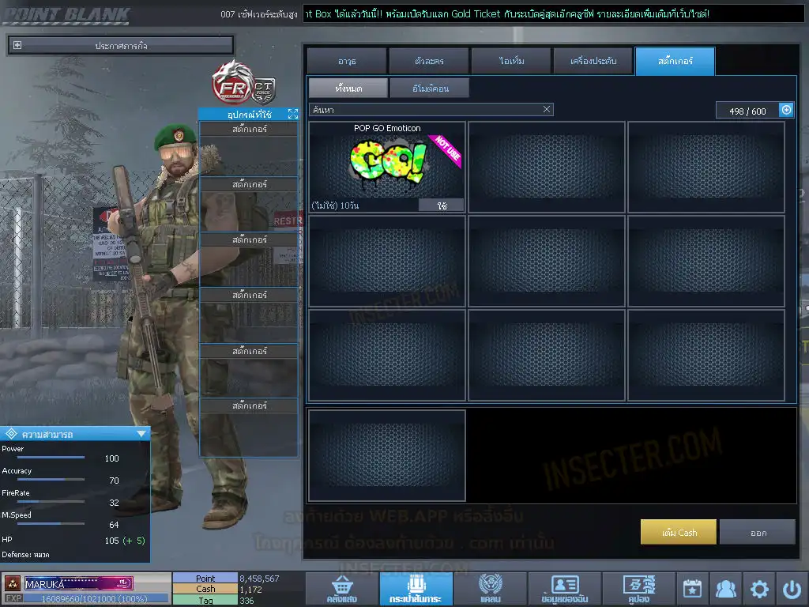This screenshot has width=809, height=607.
Task: Select the ทั้งหมด all filter button
Action: click(348, 88)
